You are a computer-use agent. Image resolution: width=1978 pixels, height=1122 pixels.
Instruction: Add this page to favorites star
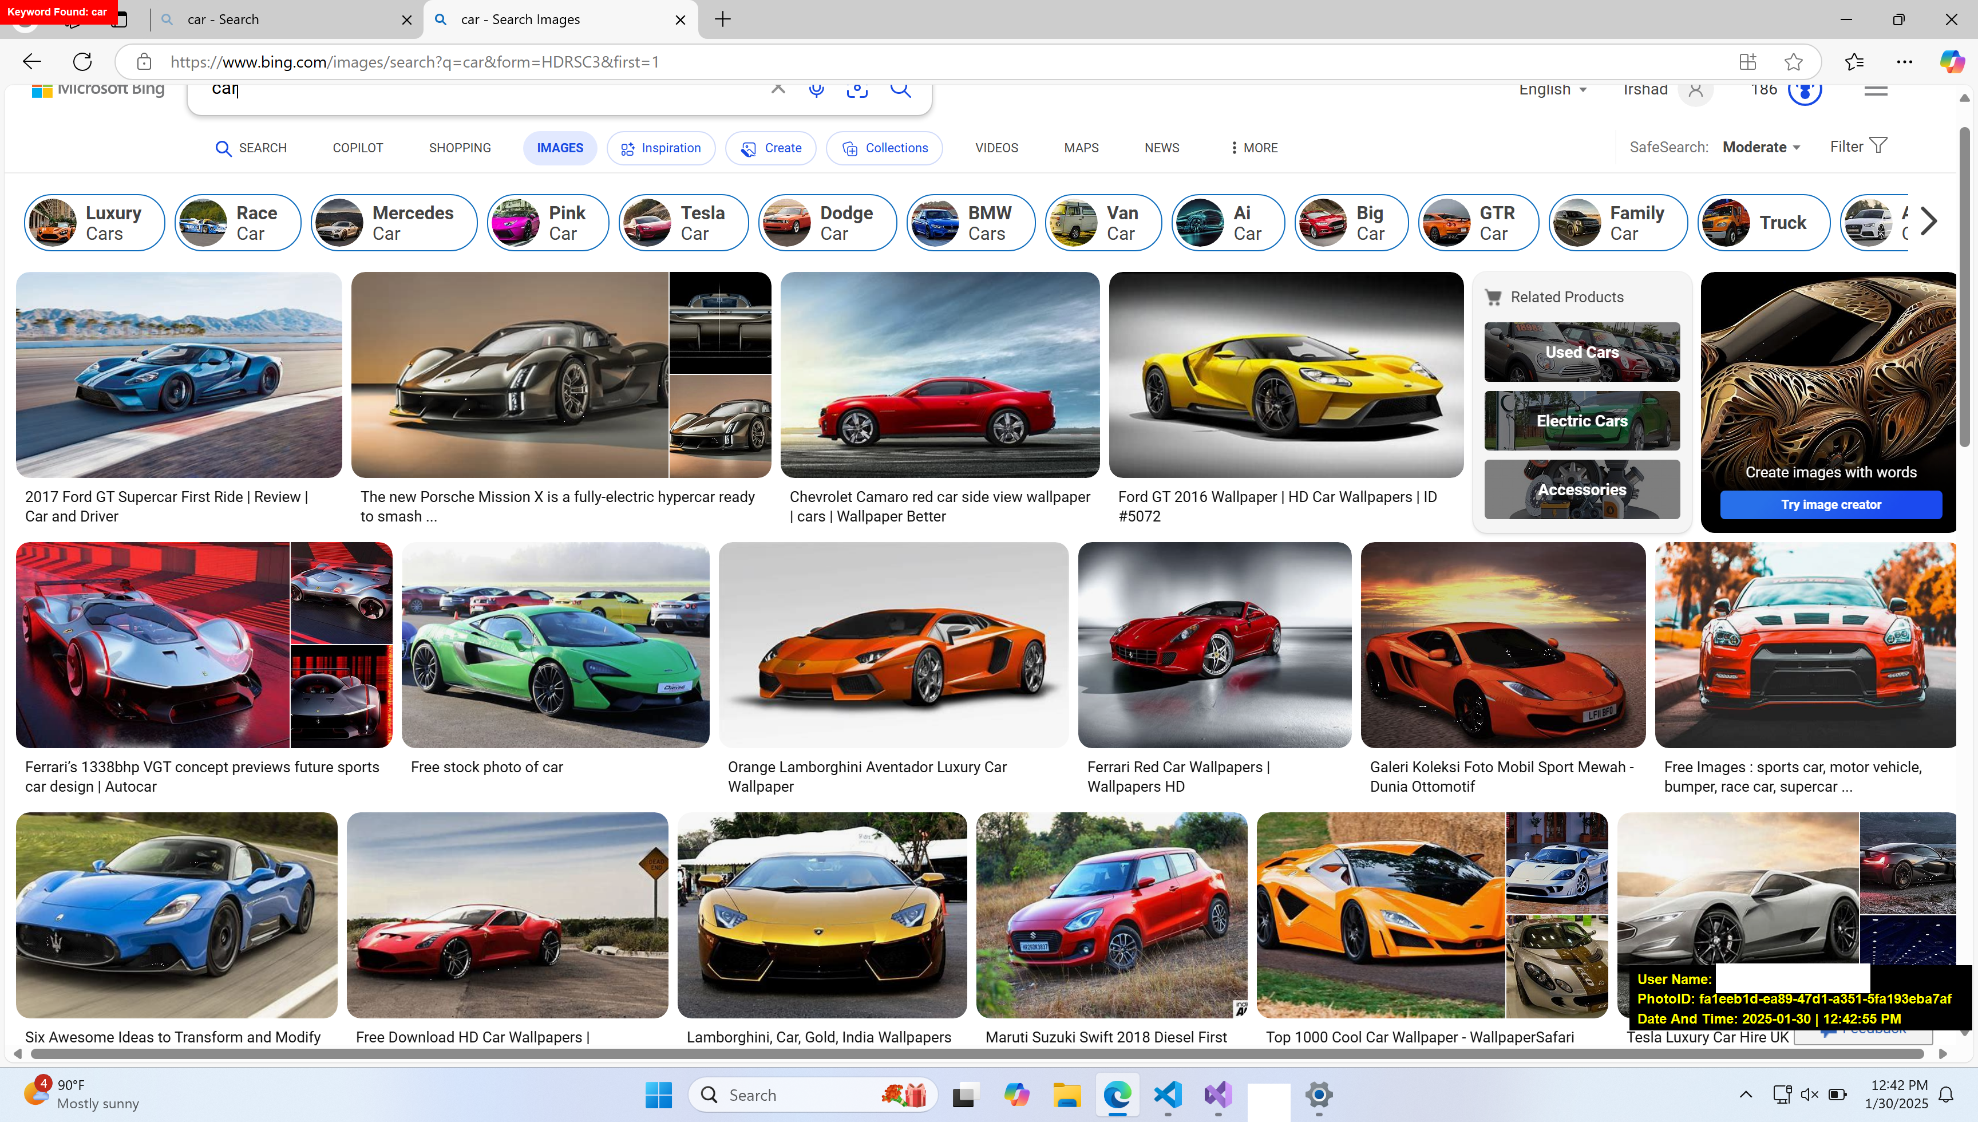point(1794,62)
